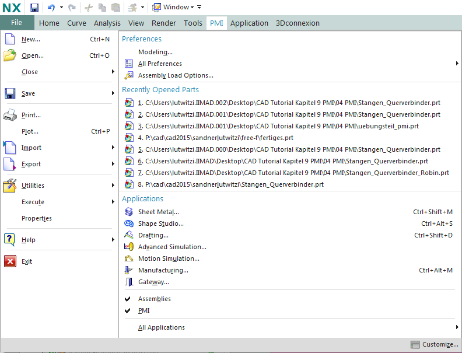Click the Motion Simulation icon
Image resolution: width=462 pixels, height=353 pixels.
pyautogui.click(x=129, y=258)
